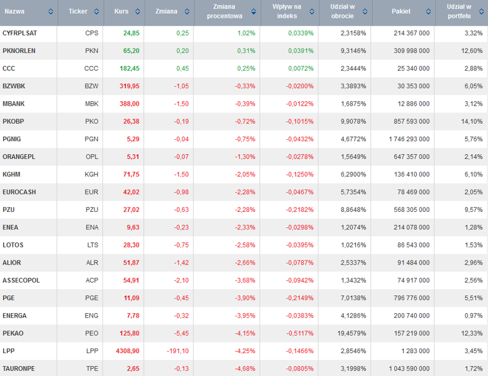Click the 0,97% portfolio share of ENERGA
488x376 pixels.
coord(474,316)
